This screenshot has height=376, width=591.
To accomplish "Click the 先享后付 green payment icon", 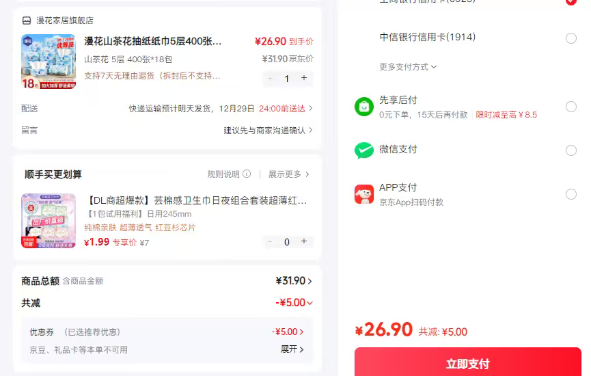I will point(364,107).
